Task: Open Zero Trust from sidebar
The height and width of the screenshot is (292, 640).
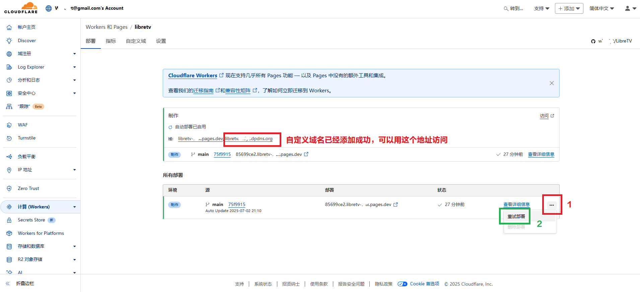Action: [28, 189]
